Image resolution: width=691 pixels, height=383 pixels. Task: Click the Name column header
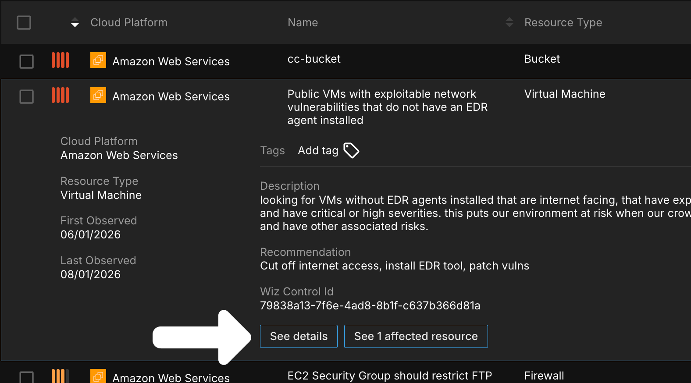[x=303, y=22]
